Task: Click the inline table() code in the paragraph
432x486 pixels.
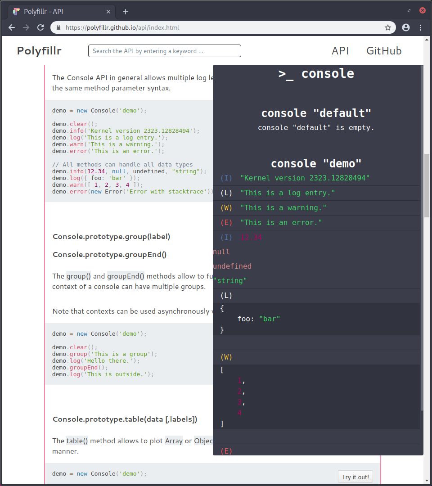Action: coord(77,441)
